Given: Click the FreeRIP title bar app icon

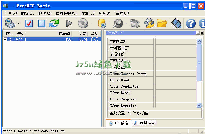Looking at the screenshot, I should point(5,6).
